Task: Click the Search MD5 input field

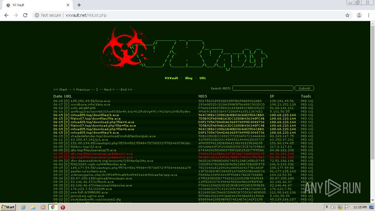Action: [263, 88]
